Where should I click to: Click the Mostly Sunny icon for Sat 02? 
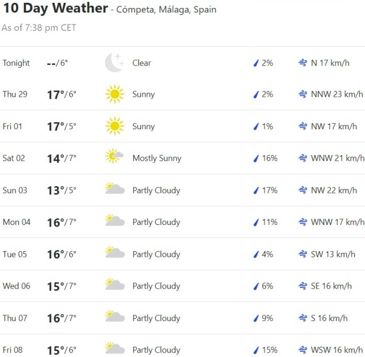coord(115,158)
